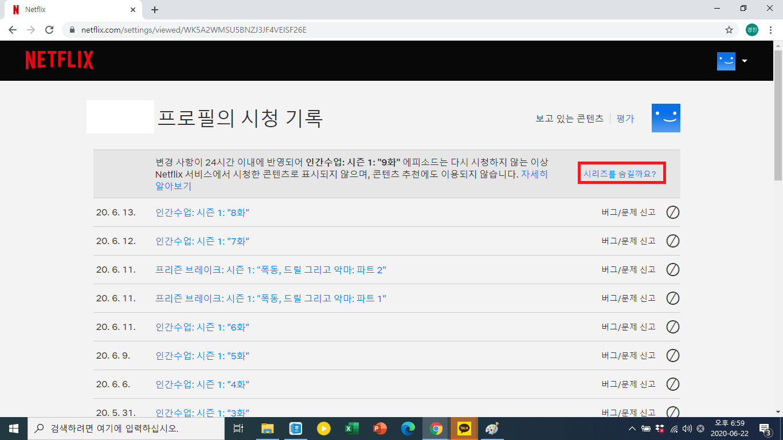Open volume control in system tray
Viewport: 783px width, 440px height.
pyautogui.click(x=687, y=429)
